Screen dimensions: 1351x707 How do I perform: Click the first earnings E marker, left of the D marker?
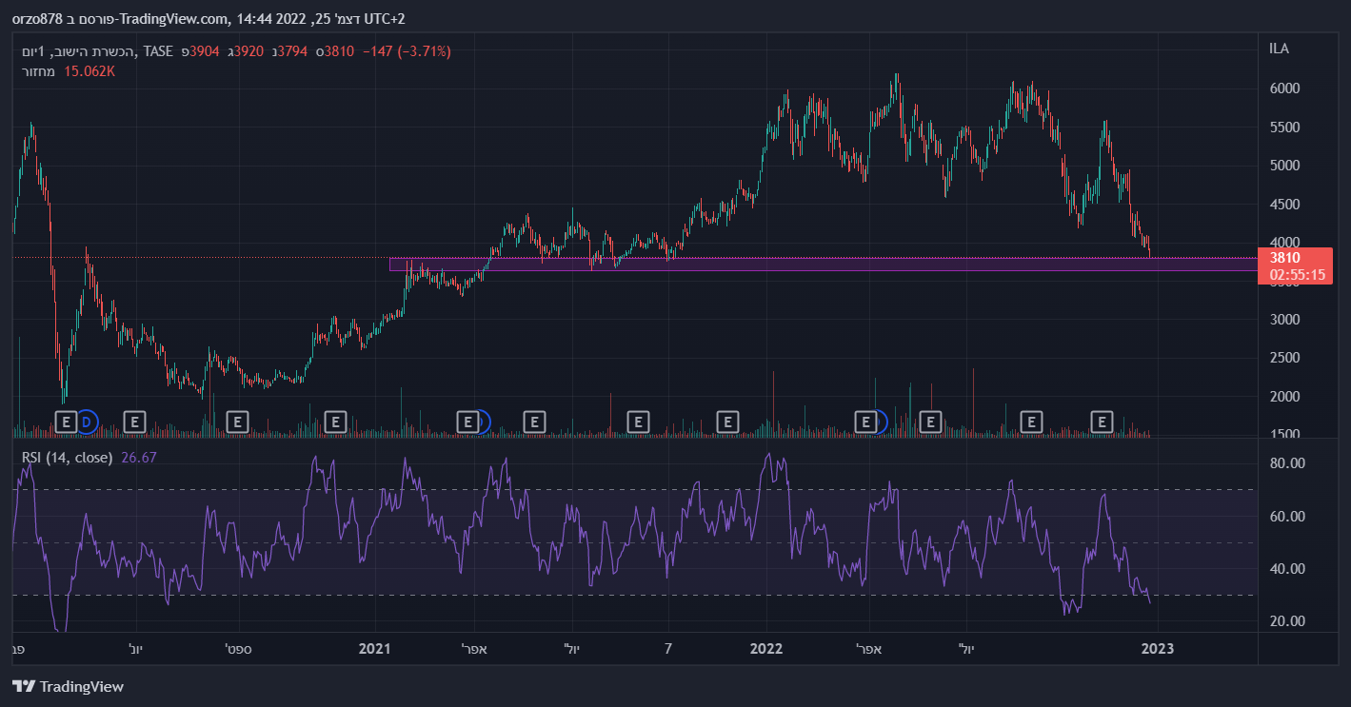coord(66,421)
